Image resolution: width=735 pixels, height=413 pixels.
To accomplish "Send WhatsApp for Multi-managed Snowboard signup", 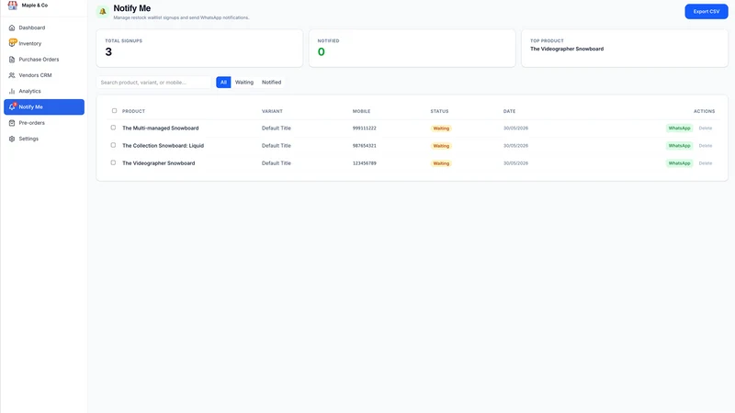I will [x=679, y=128].
